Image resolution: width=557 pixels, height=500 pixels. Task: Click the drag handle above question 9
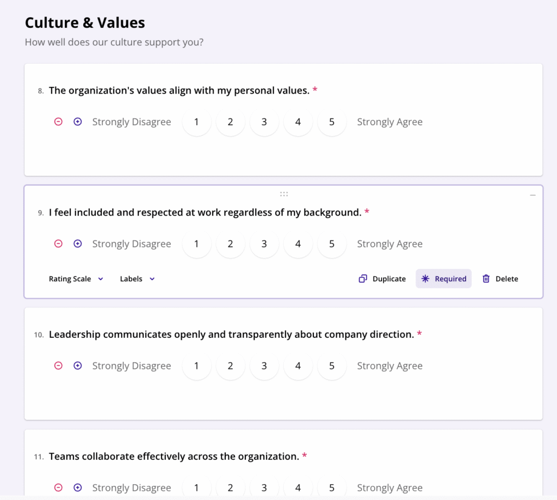click(x=283, y=194)
